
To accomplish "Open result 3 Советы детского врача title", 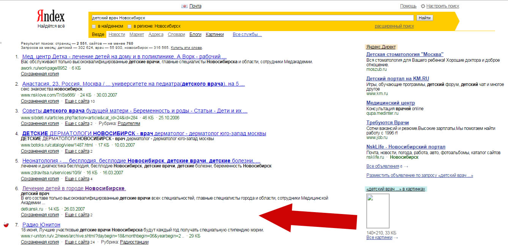I will point(135,111).
